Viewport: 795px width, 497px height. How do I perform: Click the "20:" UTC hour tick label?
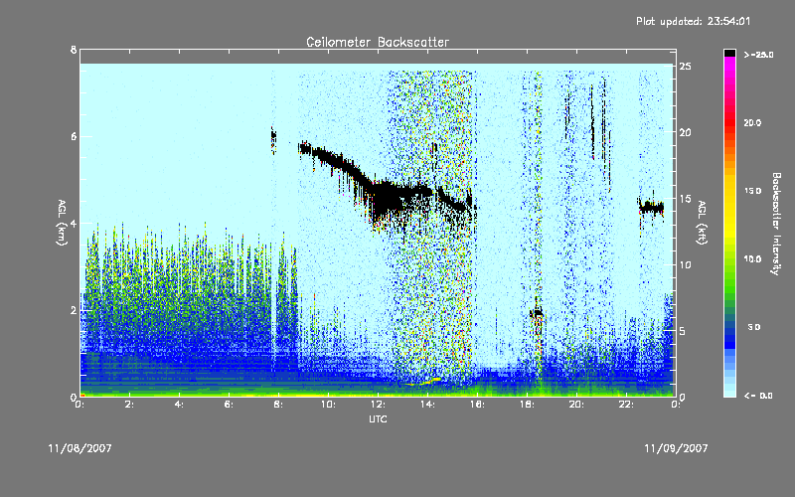click(576, 405)
